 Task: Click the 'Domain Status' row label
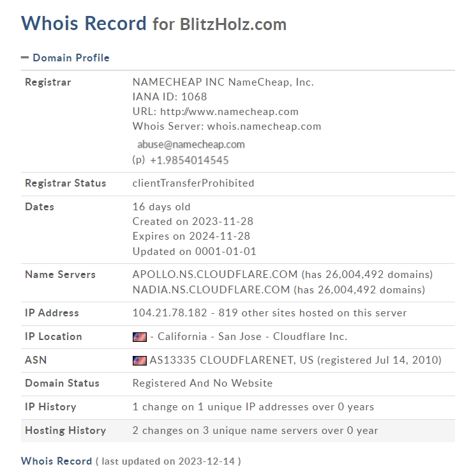[62, 383]
